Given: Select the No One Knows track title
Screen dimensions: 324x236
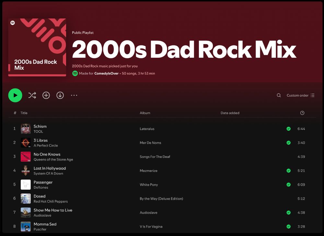Looking at the screenshot, I should (47, 154).
